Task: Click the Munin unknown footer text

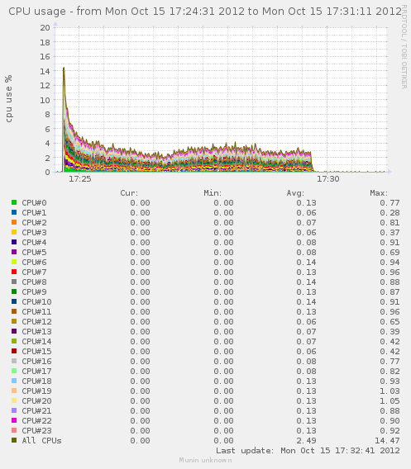Action: [x=205, y=460]
